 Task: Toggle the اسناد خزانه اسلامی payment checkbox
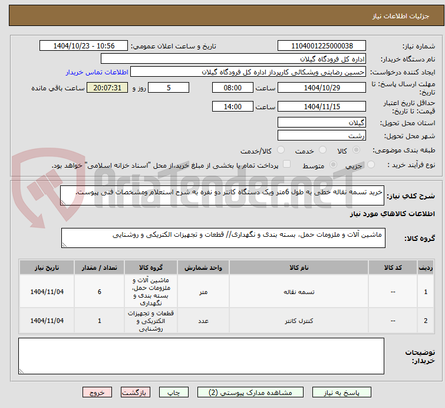coord(287,164)
